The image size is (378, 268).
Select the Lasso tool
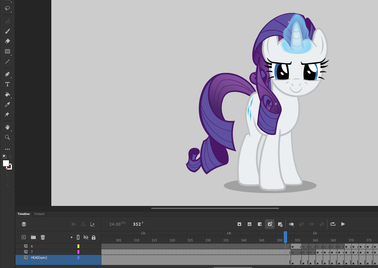7,9
